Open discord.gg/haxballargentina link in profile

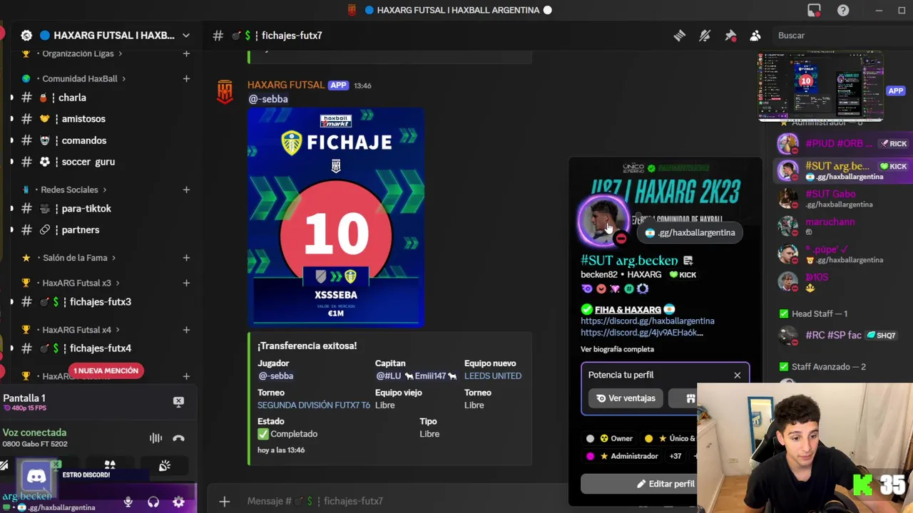648,321
